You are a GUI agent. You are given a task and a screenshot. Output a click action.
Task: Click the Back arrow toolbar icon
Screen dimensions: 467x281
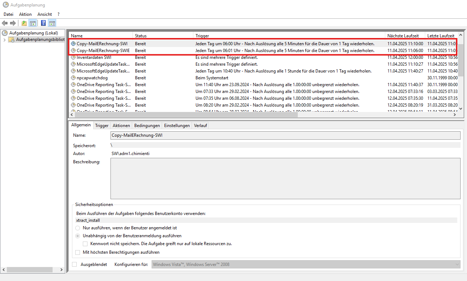(x=5, y=23)
